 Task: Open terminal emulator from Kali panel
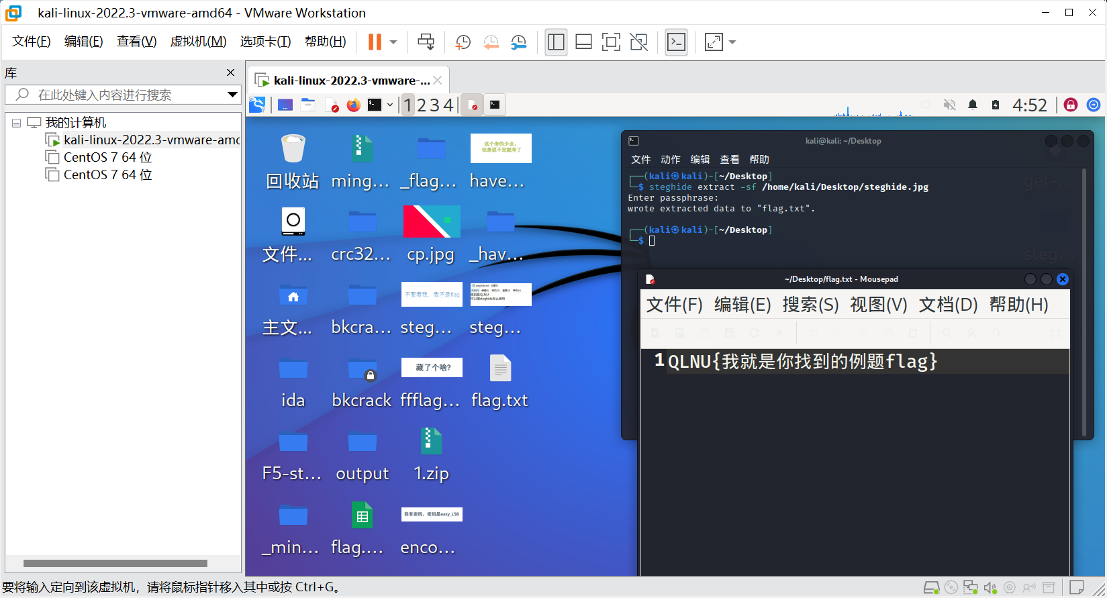[375, 105]
